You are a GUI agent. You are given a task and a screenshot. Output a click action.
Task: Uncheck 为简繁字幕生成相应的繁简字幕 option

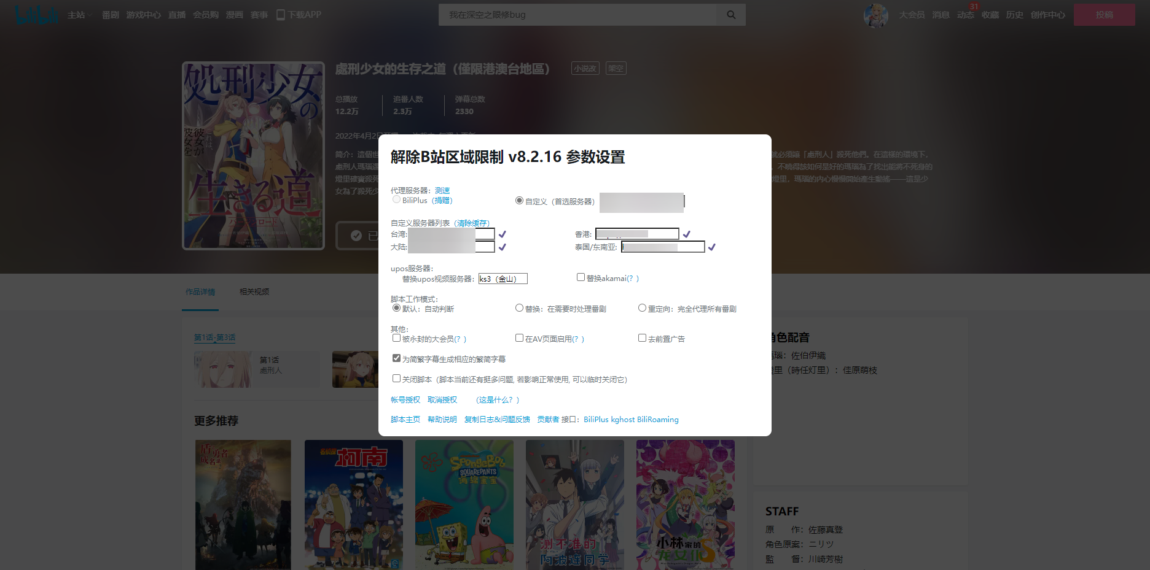[396, 358]
